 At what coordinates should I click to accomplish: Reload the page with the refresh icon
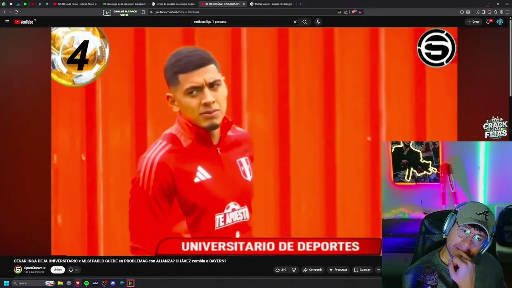point(16,12)
